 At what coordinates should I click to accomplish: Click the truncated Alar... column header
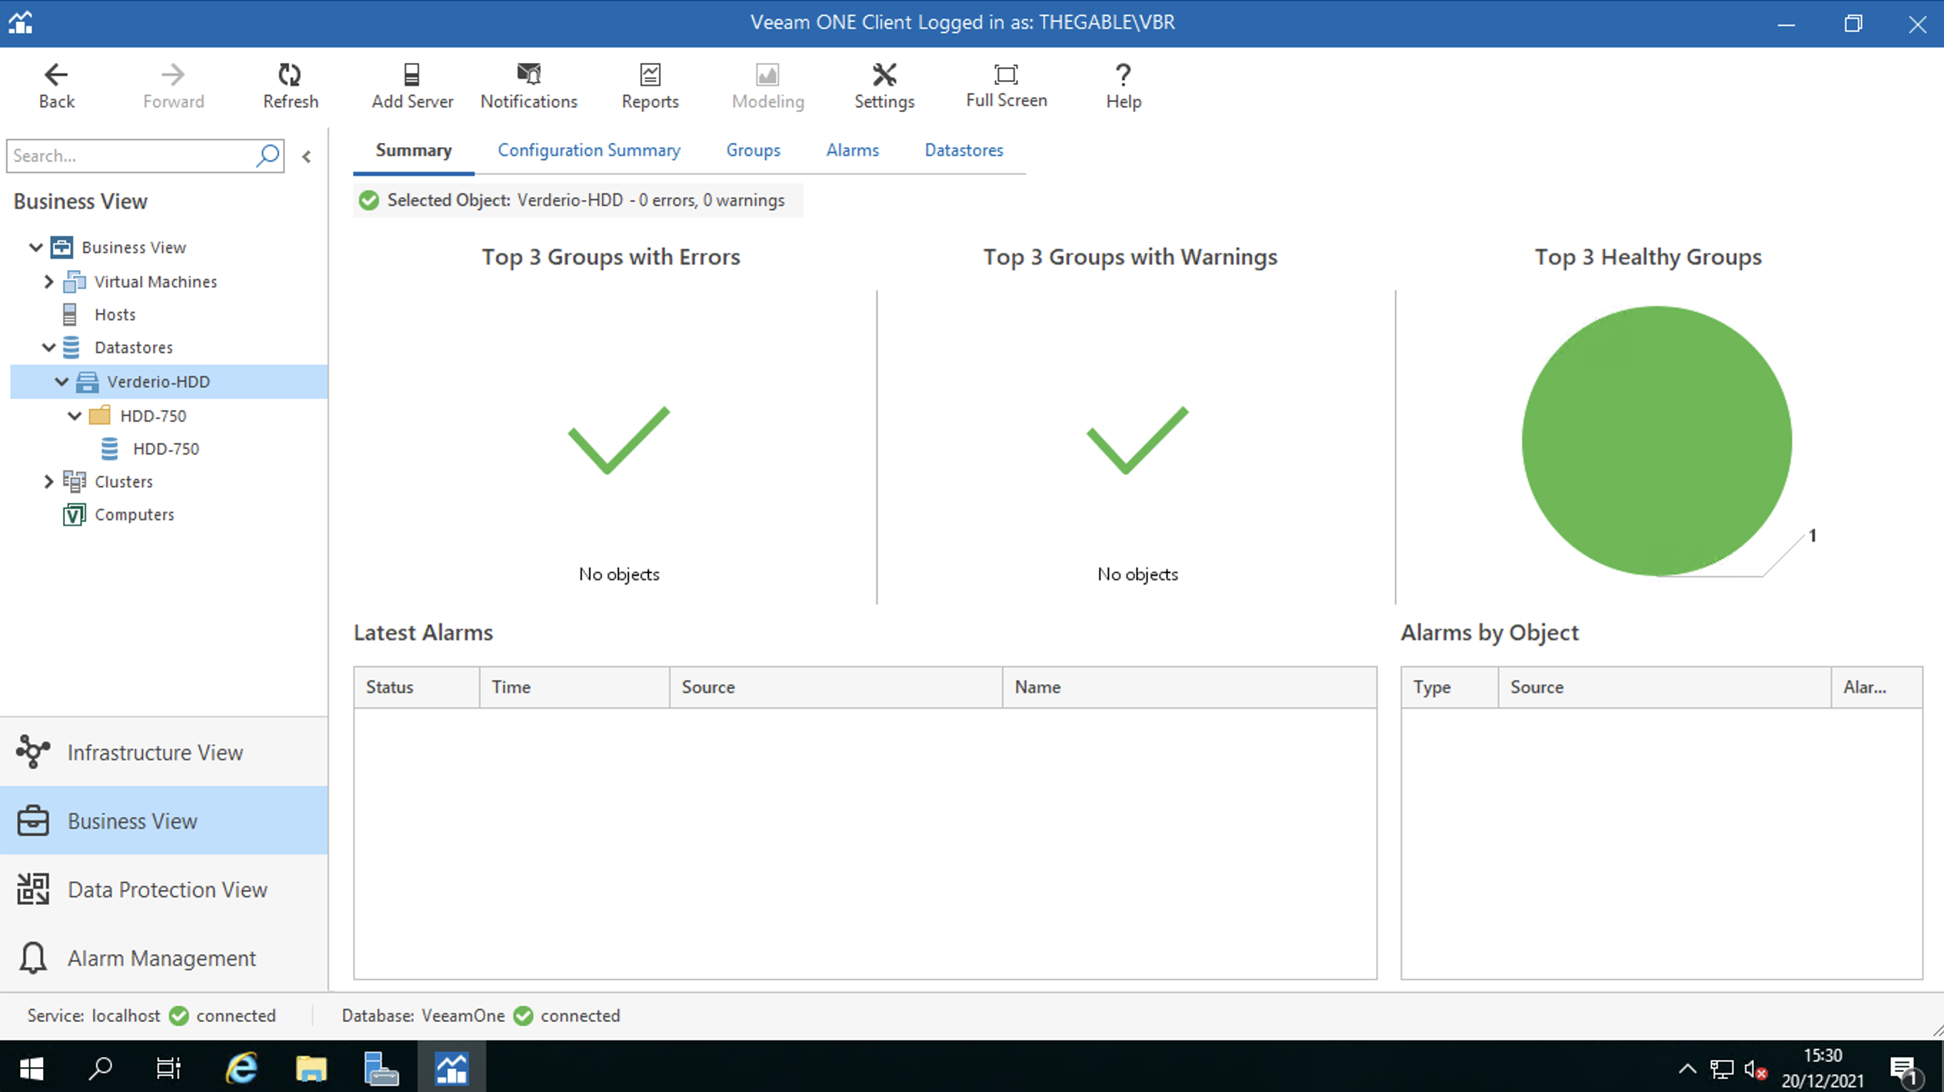(x=1876, y=687)
